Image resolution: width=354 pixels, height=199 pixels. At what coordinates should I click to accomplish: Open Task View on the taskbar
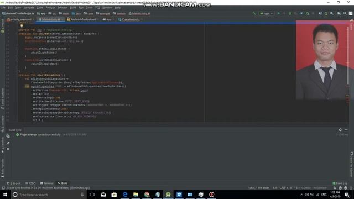pyautogui.click(x=92, y=195)
